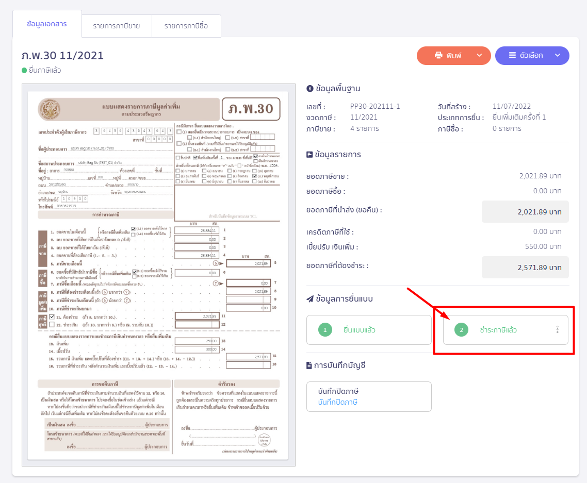Select the ข้อมูลเอกสาร tab
The image size is (587, 483).
click(x=47, y=24)
